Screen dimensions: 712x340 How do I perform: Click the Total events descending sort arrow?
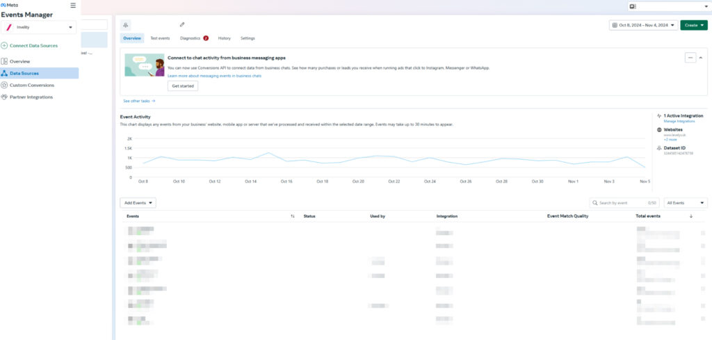point(690,216)
